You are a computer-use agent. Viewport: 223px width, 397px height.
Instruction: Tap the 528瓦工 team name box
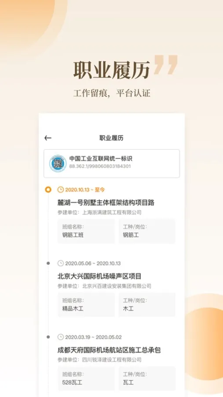tap(86, 378)
